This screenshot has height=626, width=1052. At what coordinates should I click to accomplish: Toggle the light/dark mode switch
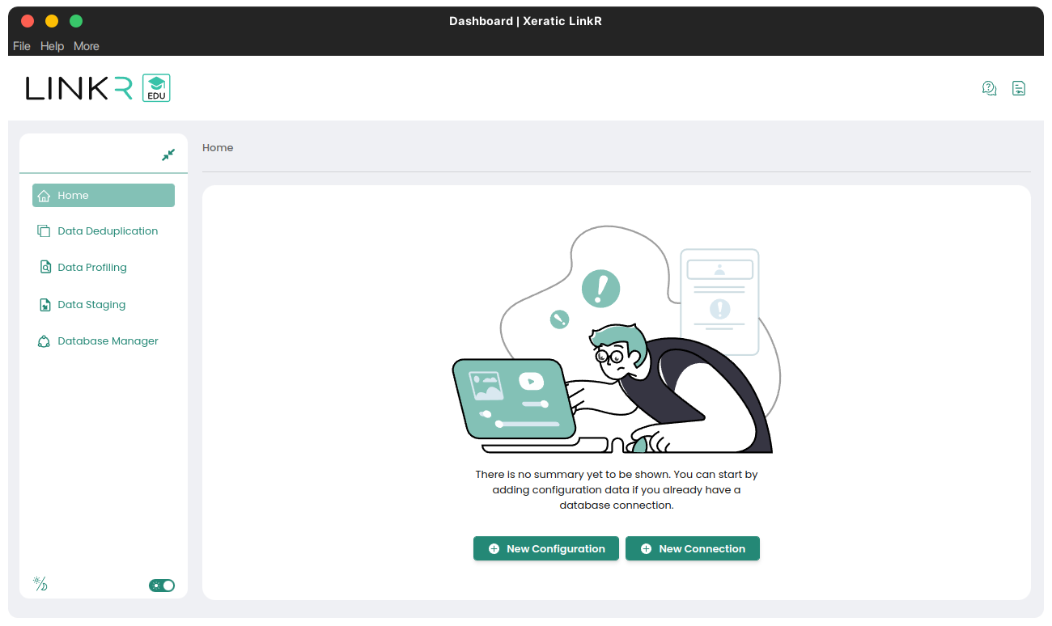[x=162, y=586]
